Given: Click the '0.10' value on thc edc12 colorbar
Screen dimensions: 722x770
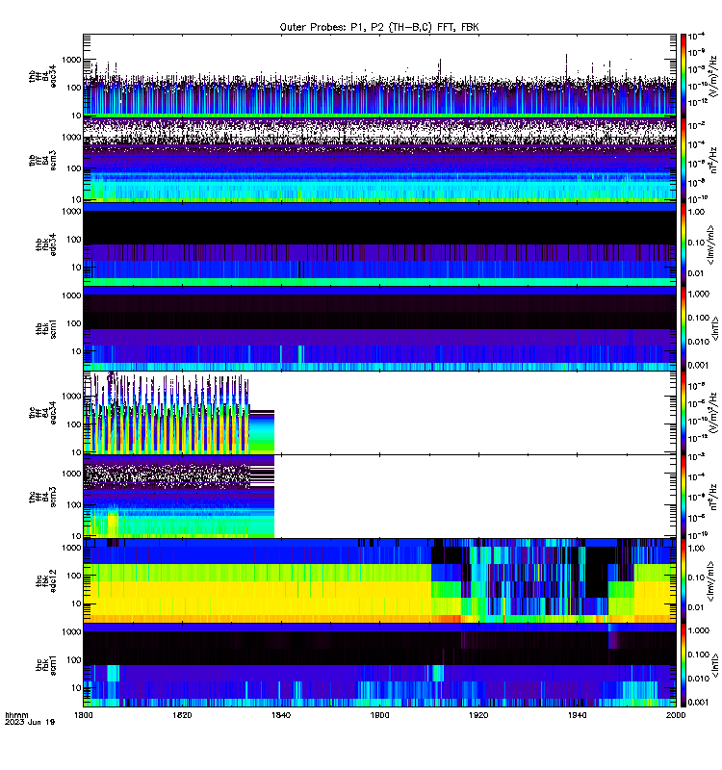Looking at the screenshot, I should point(696,577).
